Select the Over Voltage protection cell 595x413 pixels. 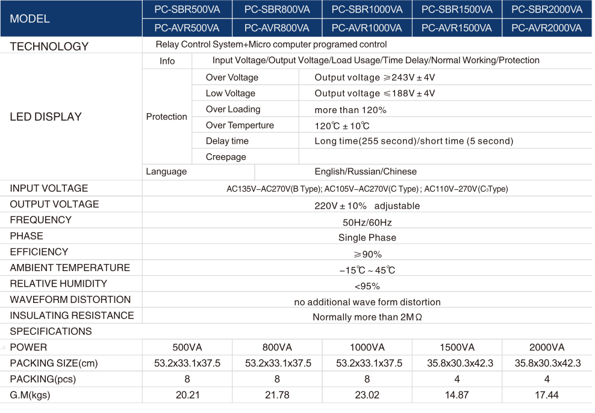232,78
